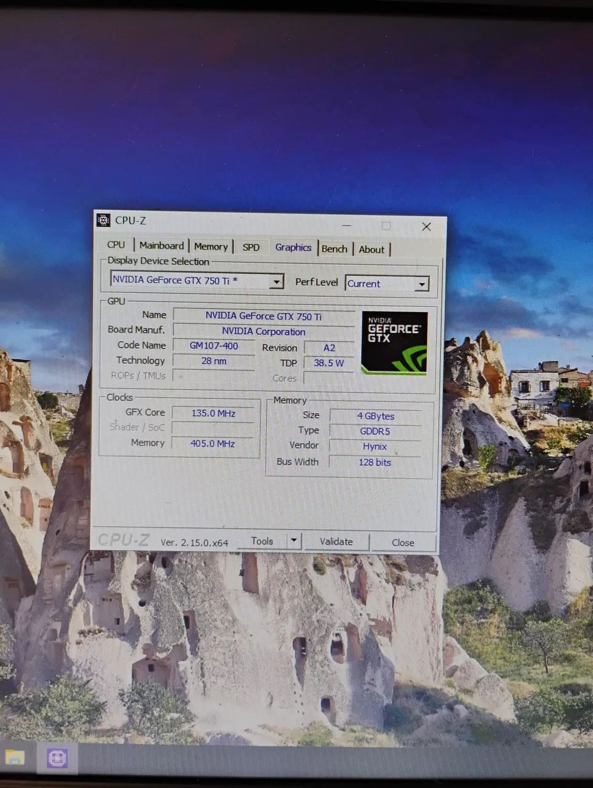Click the NVIDIA GeForce GTX logo image
The image size is (593, 788).
(394, 343)
